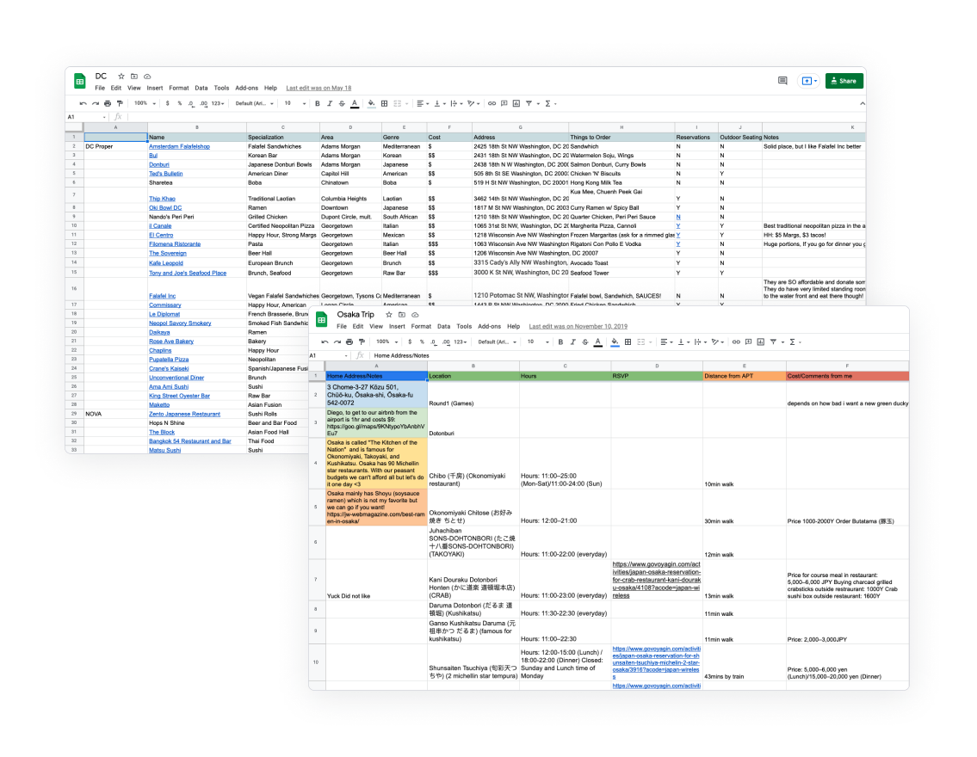Viewport: 977px width, 757px height.
Task: Open borders menu in the DC toolbar
Action: point(385,103)
